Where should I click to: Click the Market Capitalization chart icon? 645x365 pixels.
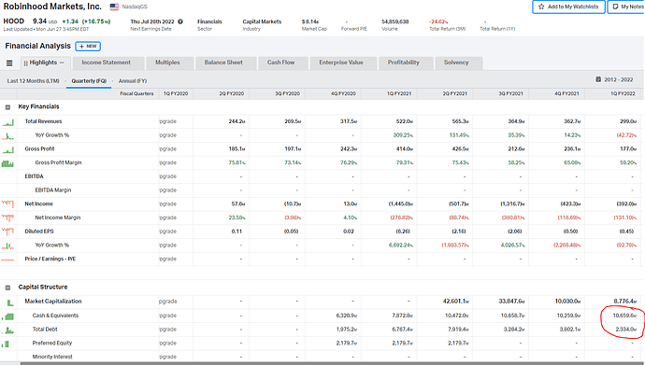click(x=9, y=302)
